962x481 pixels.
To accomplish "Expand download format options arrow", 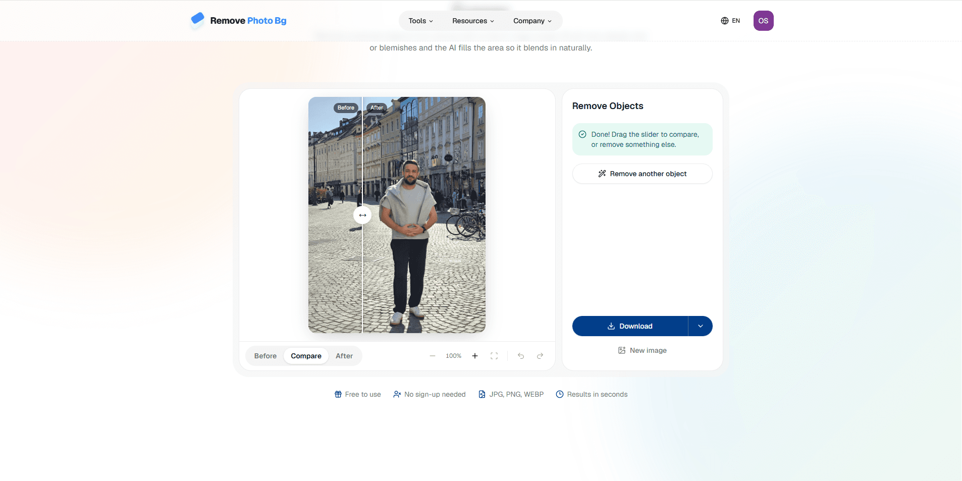I will [x=701, y=326].
